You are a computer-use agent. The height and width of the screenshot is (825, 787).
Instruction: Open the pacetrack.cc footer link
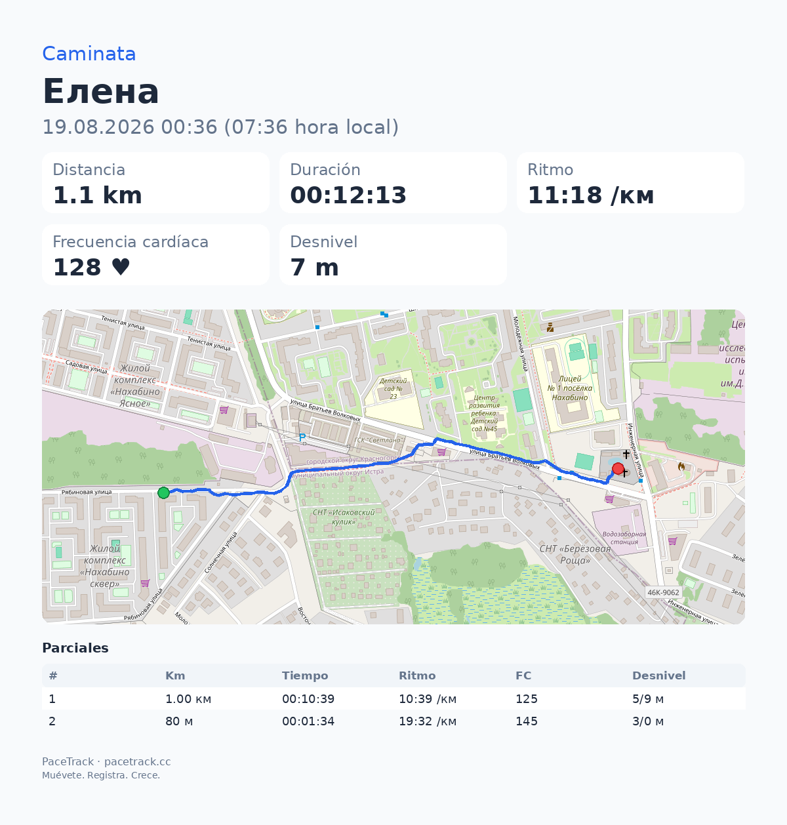[138, 761]
